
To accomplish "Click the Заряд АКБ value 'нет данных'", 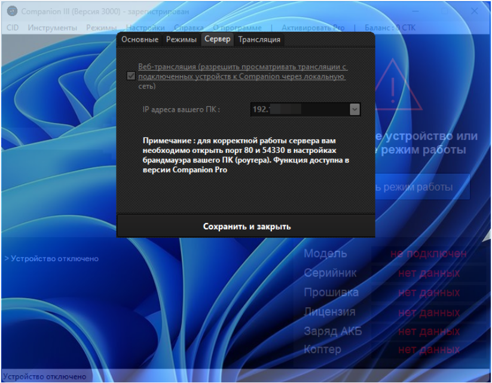I will point(429,331).
